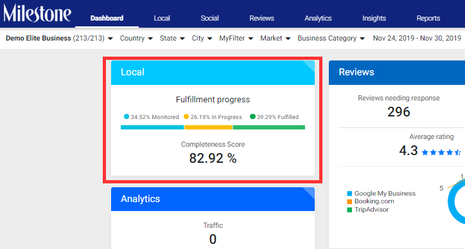The image size is (465, 249).
Task: Open the Analytics card header
Action: pyautogui.click(x=213, y=199)
